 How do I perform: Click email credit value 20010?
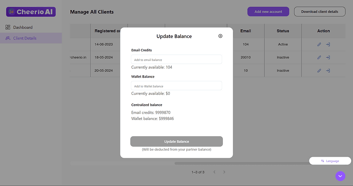click(246, 57)
